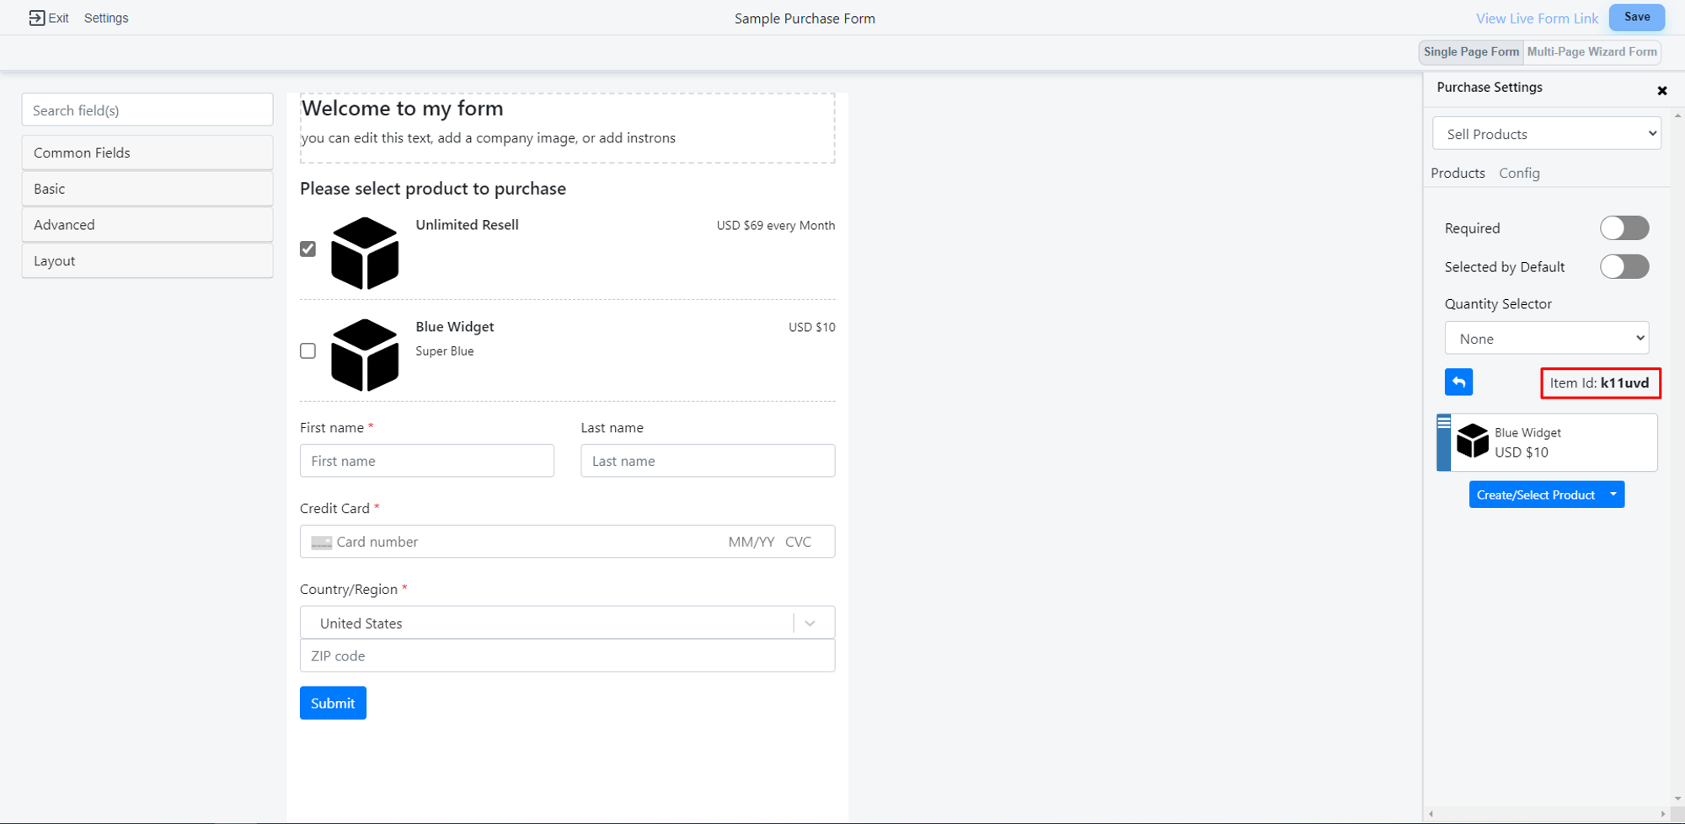
Task: Click the Unlimited Resell product cube image
Action: [365, 254]
